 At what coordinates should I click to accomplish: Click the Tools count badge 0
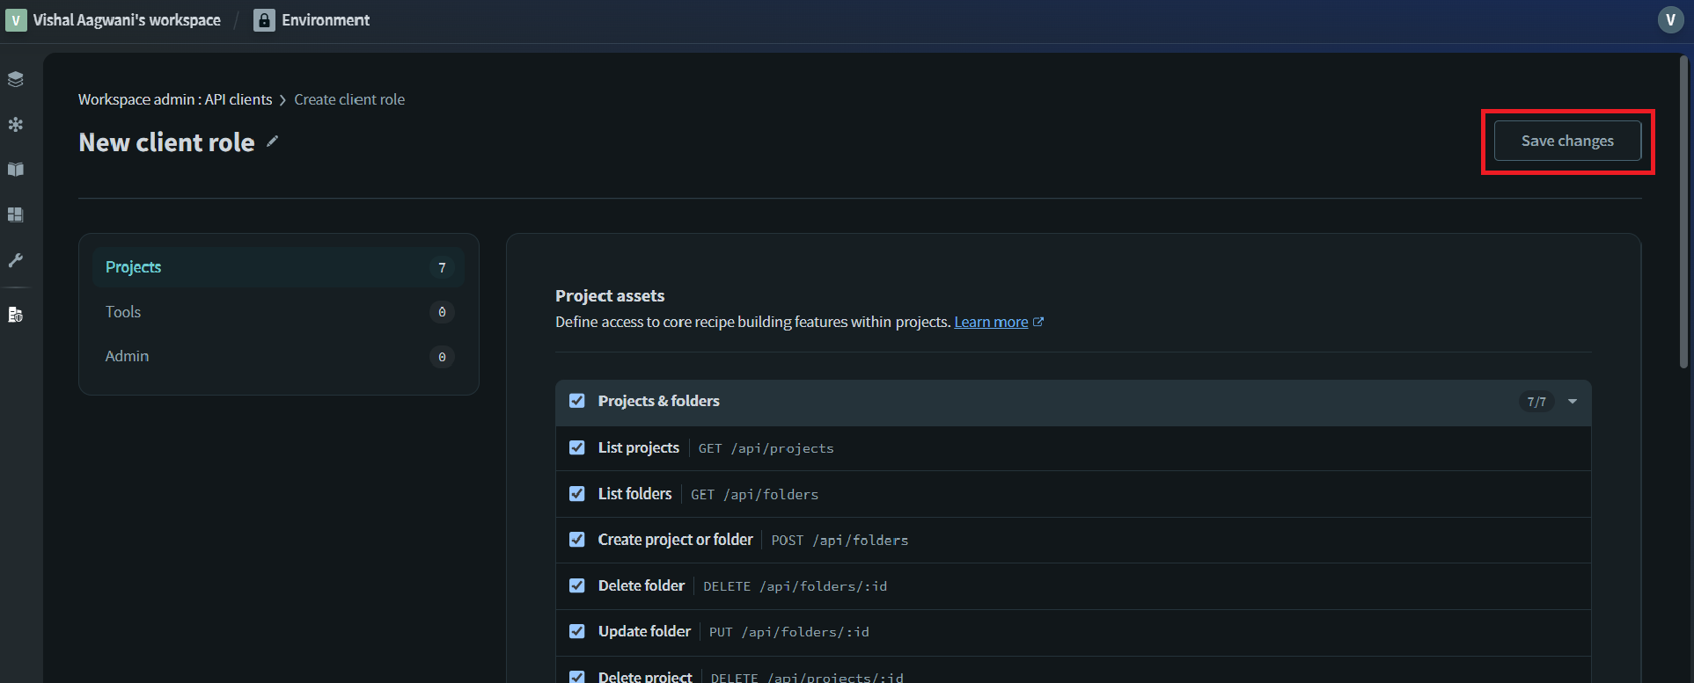point(442,312)
